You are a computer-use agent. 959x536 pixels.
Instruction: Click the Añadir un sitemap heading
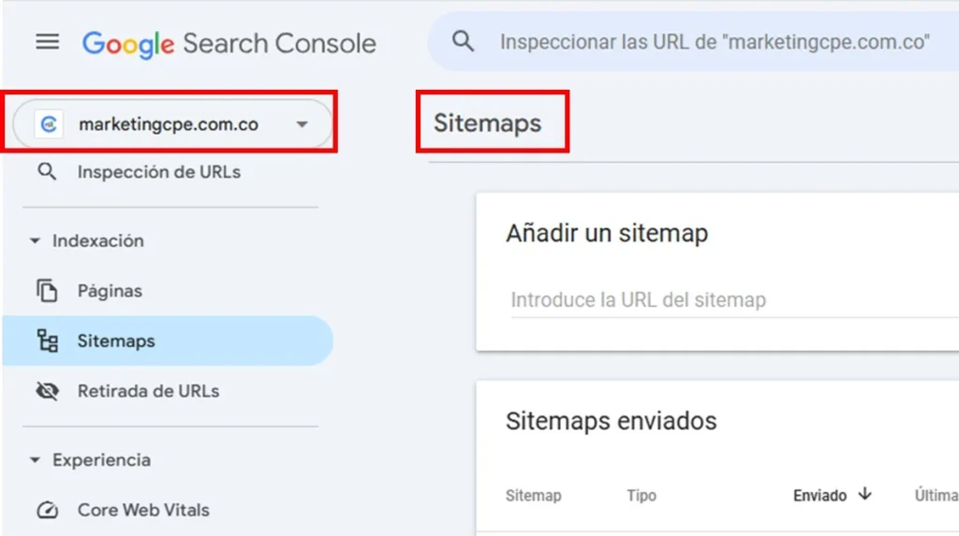[607, 233]
